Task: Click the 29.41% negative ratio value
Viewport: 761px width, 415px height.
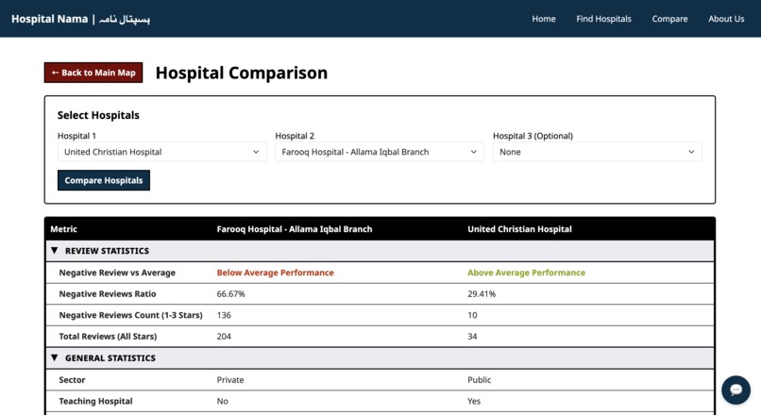Action: 482,293
